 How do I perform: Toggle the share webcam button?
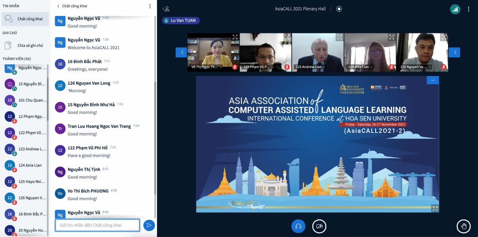tap(319, 226)
